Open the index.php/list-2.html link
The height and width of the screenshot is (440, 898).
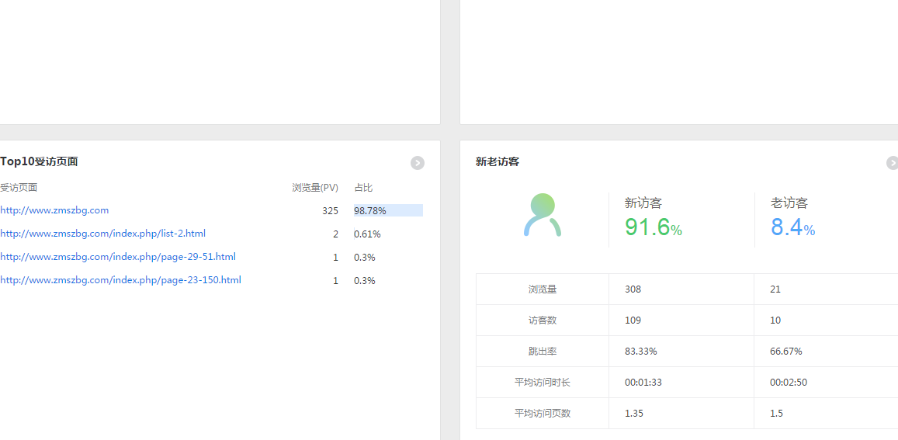pos(102,234)
